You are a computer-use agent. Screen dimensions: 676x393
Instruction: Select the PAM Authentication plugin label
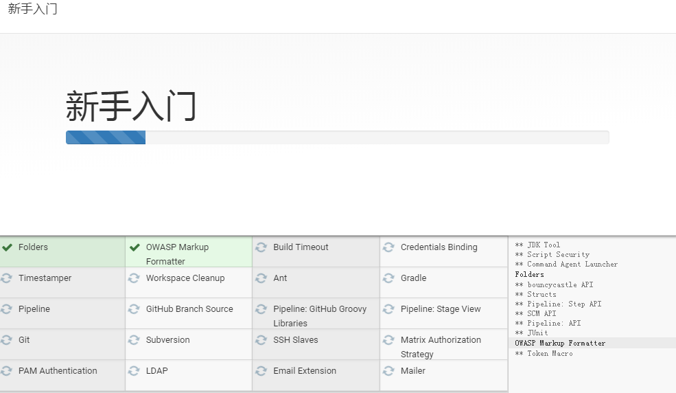[x=58, y=371]
